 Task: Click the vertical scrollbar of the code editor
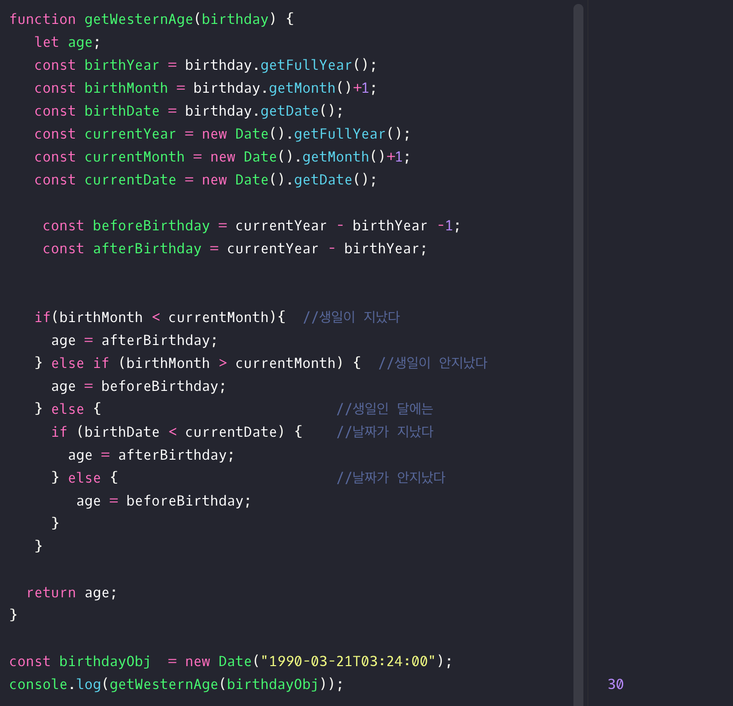tap(578, 354)
